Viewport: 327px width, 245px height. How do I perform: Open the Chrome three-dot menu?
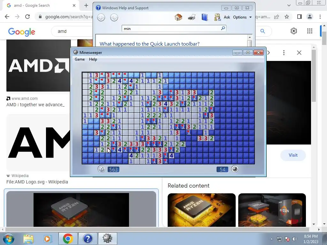(x=320, y=17)
